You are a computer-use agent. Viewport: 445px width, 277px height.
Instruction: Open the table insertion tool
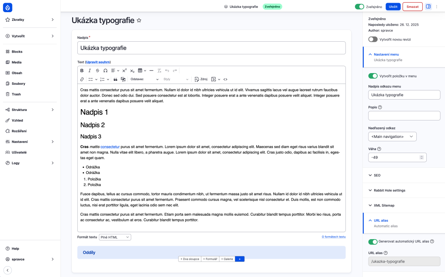(140, 71)
